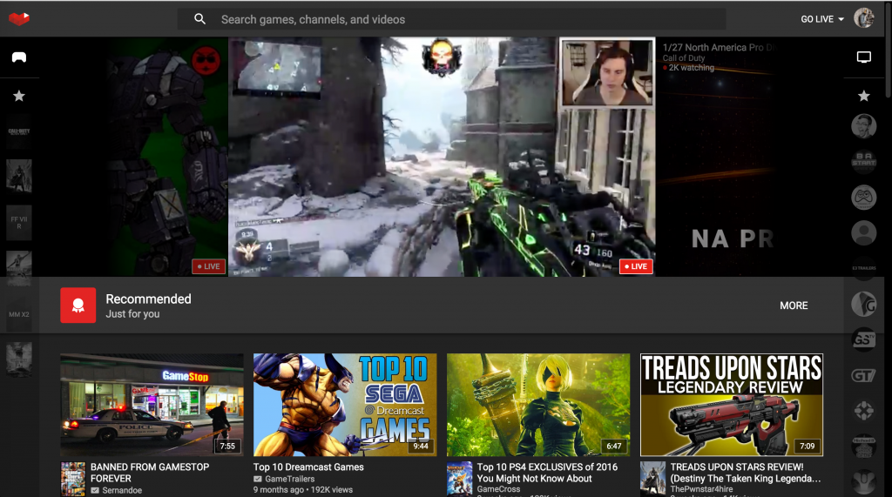892x497 pixels.
Task: Click ThePwnstar4hire channel avatar beside the video
Action: (x=652, y=479)
